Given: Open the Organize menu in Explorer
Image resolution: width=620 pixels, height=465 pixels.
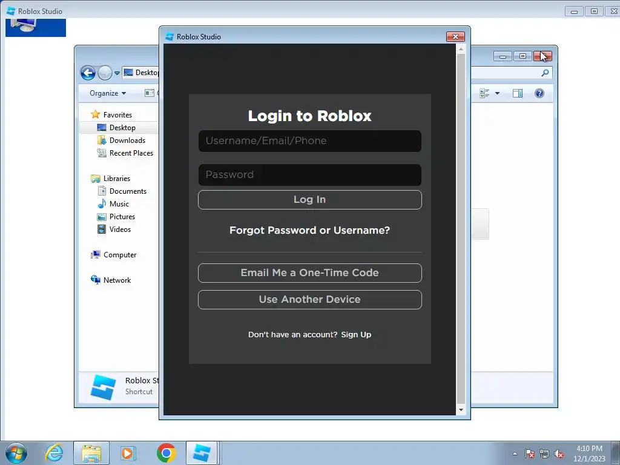Looking at the screenshot, I should [108, 93].
